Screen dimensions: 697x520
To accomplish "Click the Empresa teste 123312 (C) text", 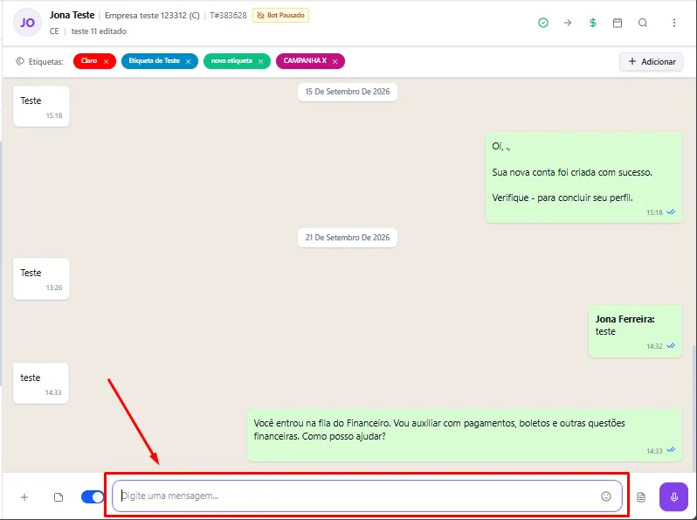I will click(152, 16).
